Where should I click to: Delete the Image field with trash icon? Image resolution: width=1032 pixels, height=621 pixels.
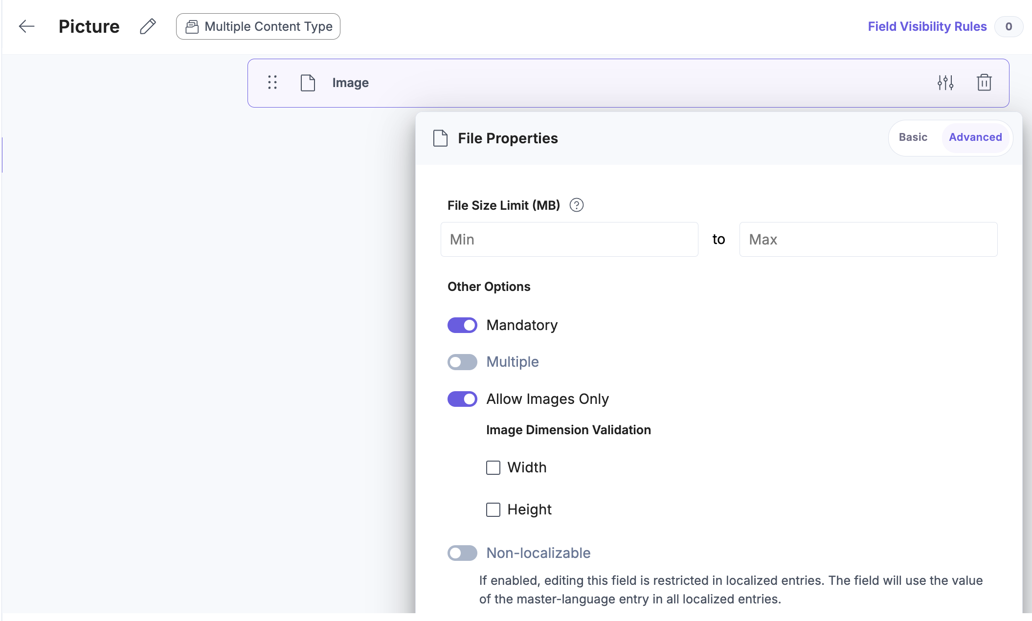tap(984, 83)
